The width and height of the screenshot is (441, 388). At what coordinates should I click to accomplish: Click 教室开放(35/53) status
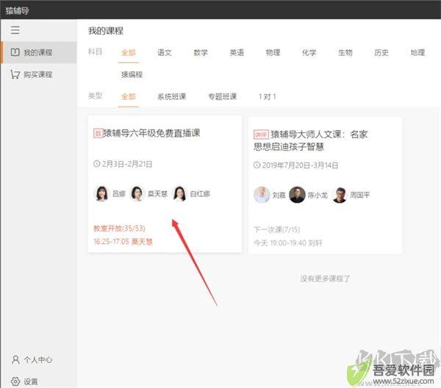pos(119,229)
